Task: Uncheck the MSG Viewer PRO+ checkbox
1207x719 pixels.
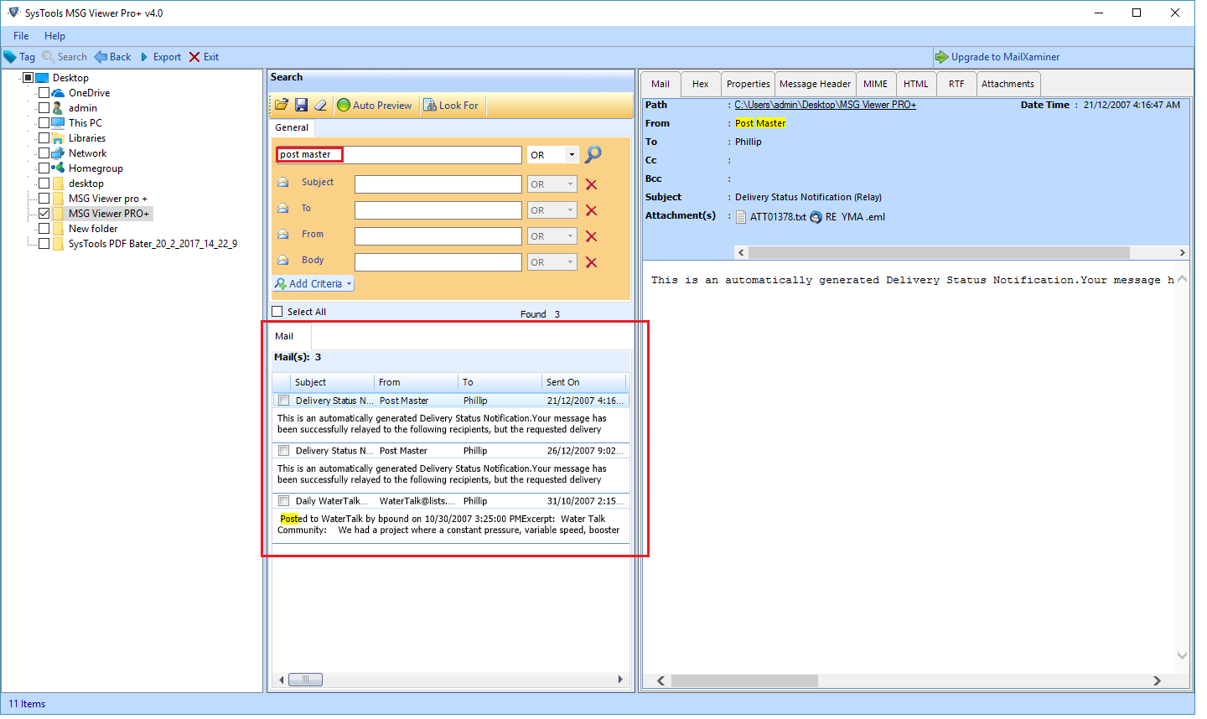Action: [x=44, y=214]
